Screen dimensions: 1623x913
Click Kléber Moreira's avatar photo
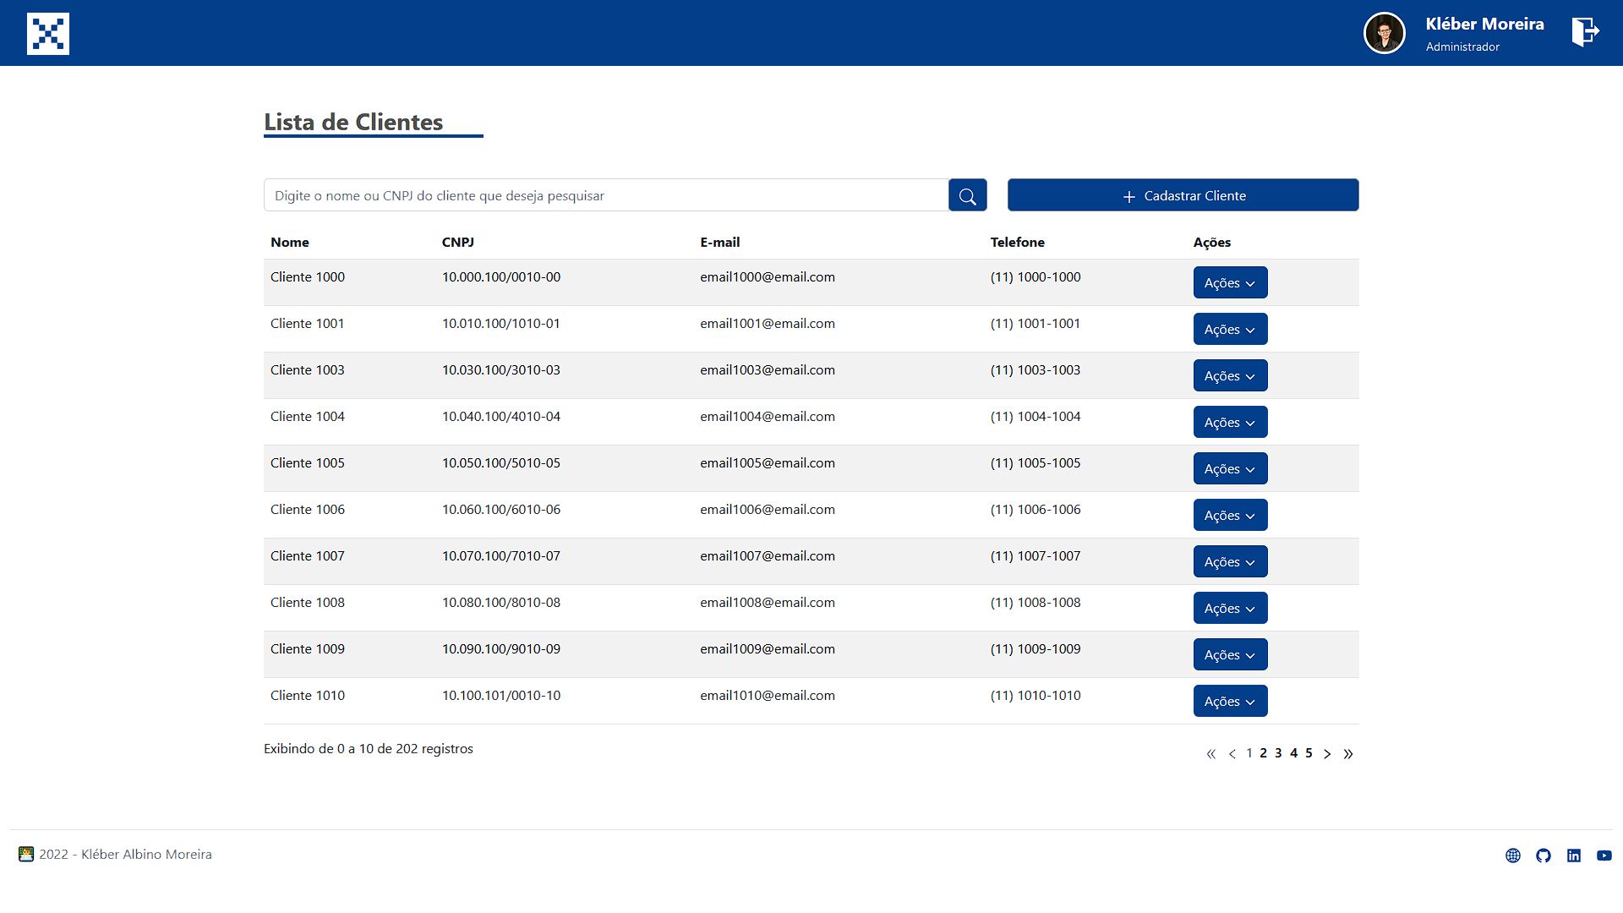pos(1384,34)
